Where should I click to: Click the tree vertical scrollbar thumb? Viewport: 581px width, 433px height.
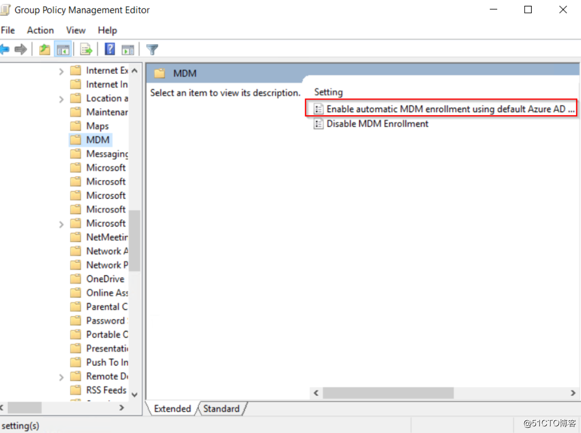(x=135, y=241)
